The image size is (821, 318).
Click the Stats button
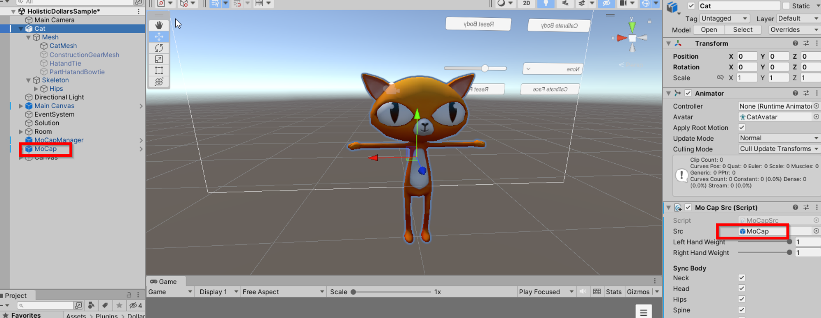pyautogui.click(x=613, y=292)
